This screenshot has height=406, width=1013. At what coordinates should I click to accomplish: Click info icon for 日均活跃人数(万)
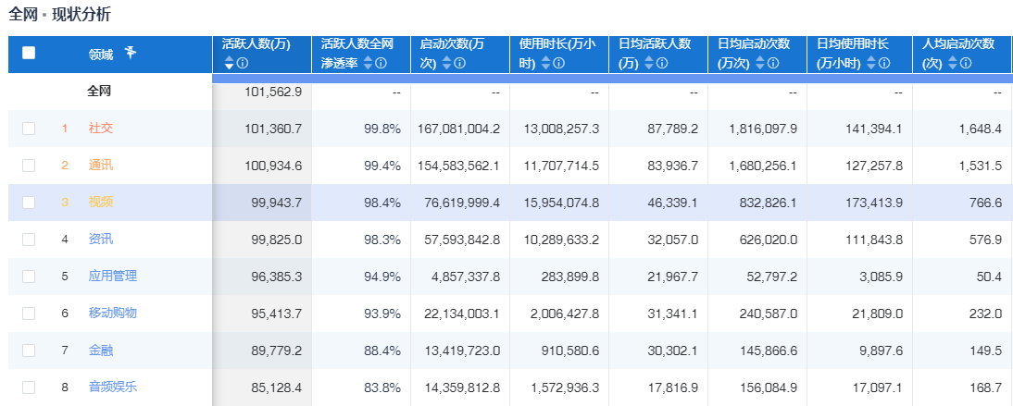657,64
